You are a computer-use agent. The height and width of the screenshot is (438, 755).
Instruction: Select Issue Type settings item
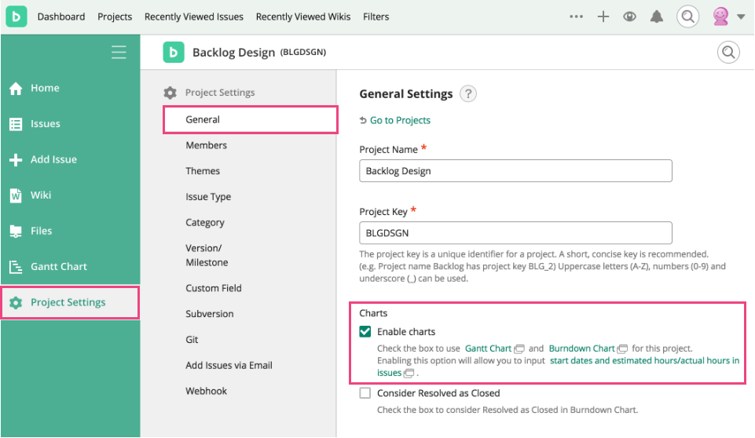(208, 196)
